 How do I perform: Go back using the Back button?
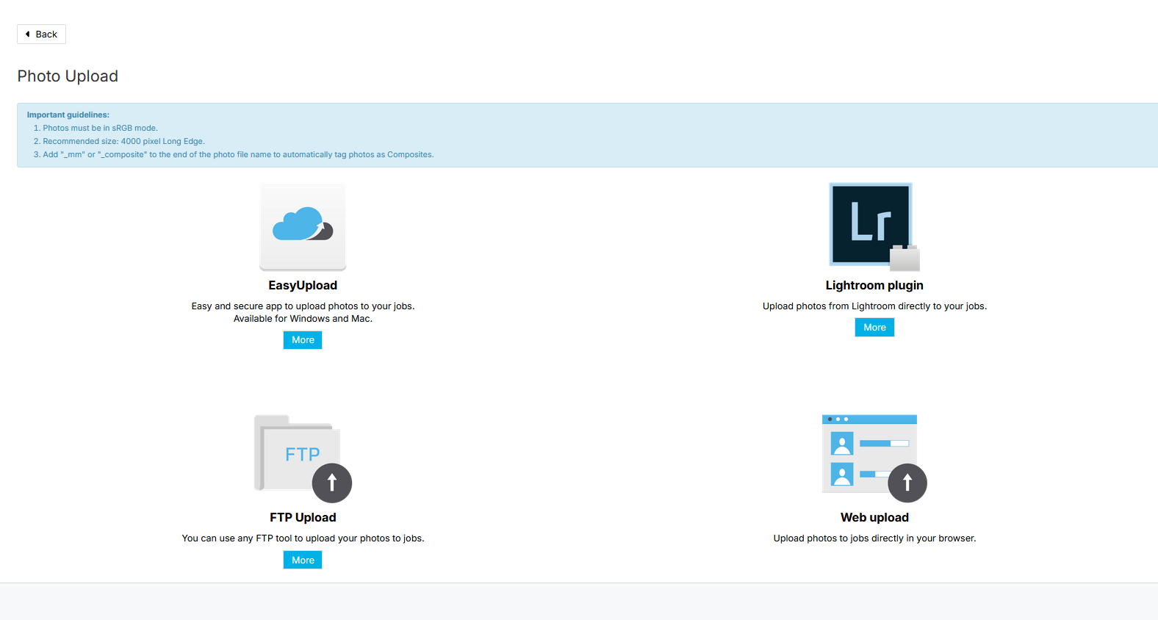click(x=42, y=35)
